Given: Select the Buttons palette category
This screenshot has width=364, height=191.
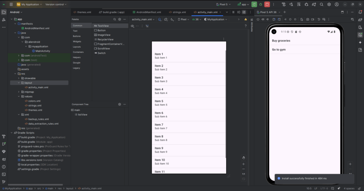Looking at the screenshot, I should click(x=77, y=36).
